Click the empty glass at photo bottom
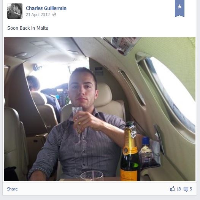The image size is (200, 200). click(92, 176)
